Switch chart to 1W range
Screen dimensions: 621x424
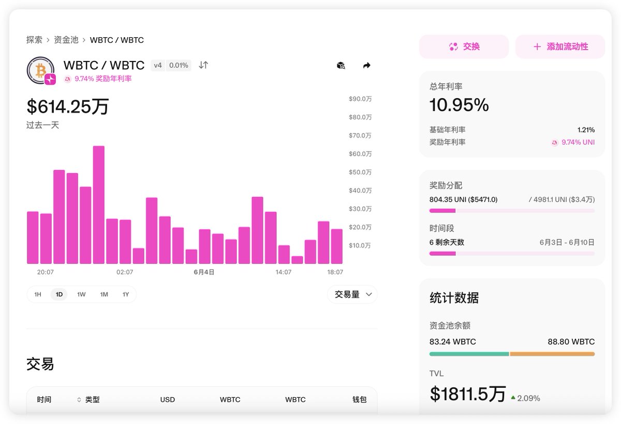point(81,294)
